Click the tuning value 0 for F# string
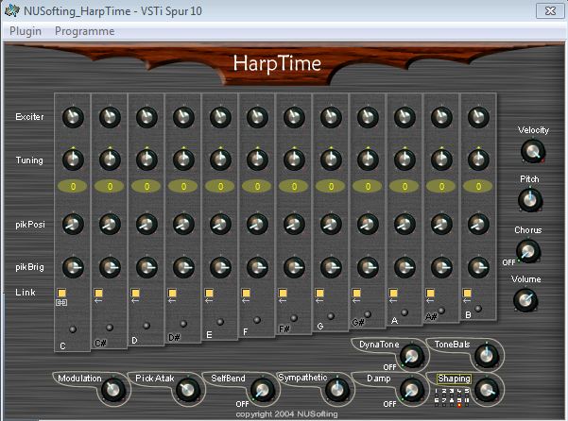 tap(294, 186)
